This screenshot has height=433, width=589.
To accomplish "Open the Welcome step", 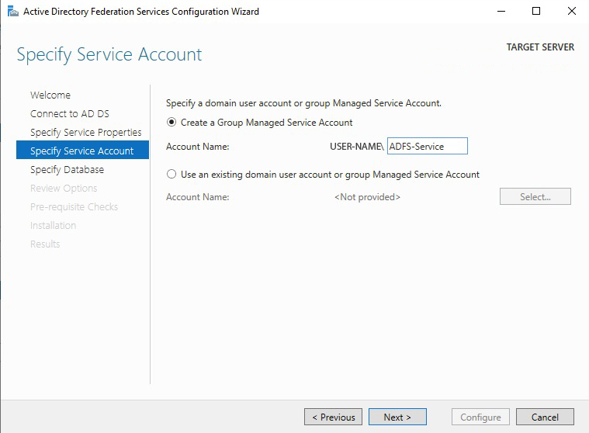I will pyautogui.click(x=50, y=95).
